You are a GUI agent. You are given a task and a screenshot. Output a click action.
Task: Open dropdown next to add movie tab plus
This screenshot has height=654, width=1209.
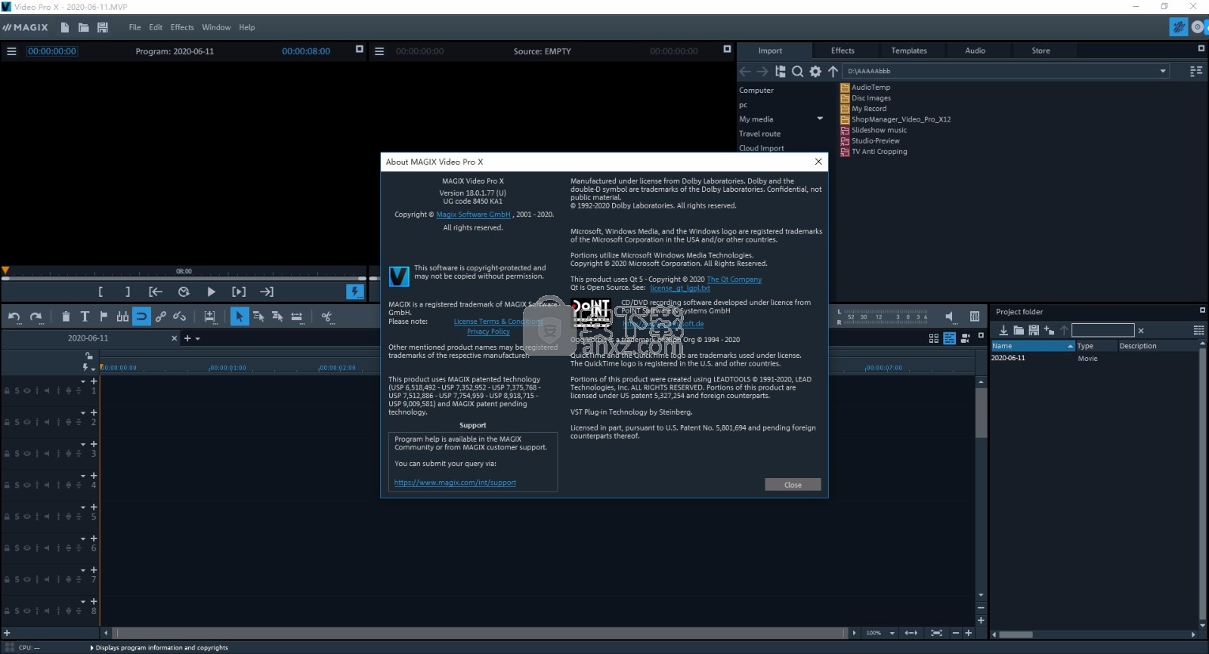point(198,338)
